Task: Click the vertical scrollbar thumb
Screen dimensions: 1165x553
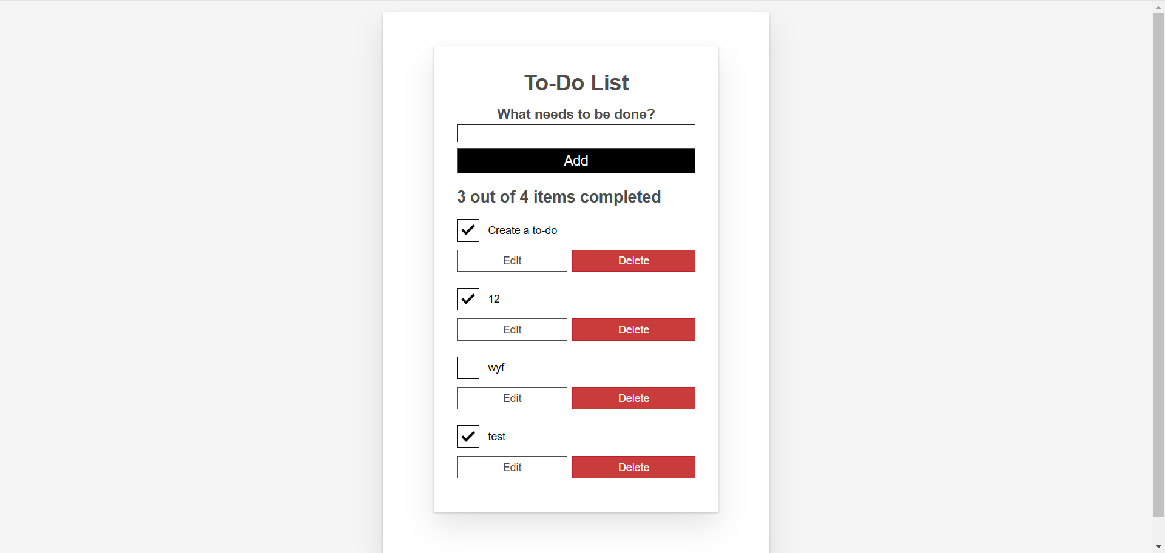Action: pos(1158,265)
